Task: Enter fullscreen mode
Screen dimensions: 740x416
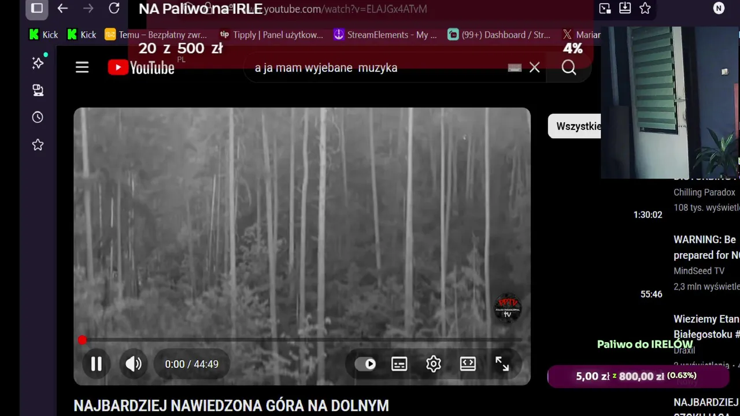Action: point(502,364)
